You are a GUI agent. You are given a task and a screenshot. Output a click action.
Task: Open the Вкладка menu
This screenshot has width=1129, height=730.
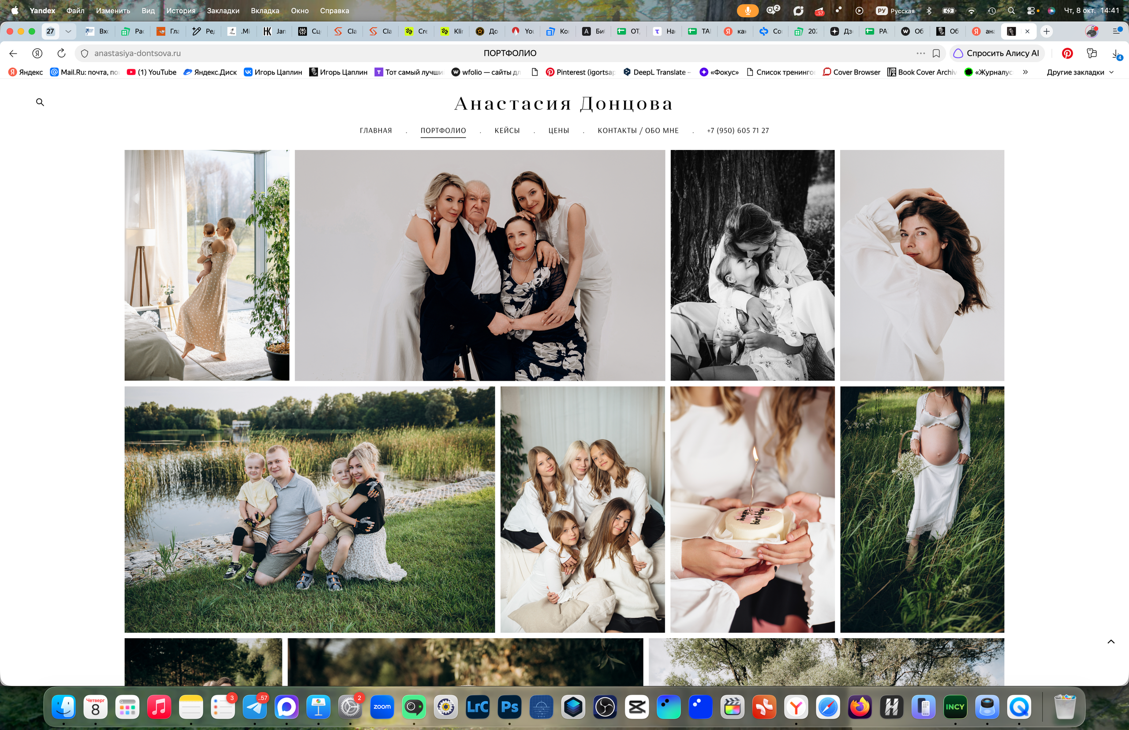tap(265, 11)
